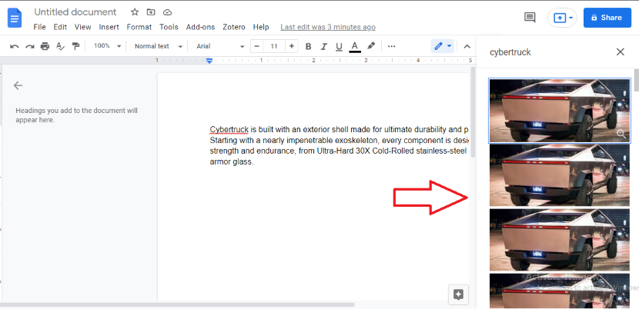Open the Google Docs home icon

pyautogui.click(x=15, y=18)
